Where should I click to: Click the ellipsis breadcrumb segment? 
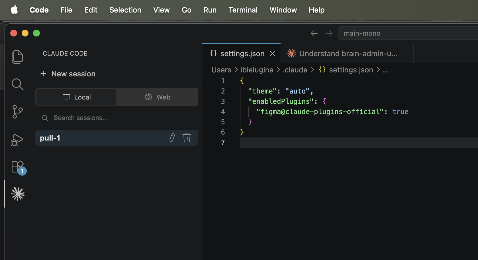(385, 70)
